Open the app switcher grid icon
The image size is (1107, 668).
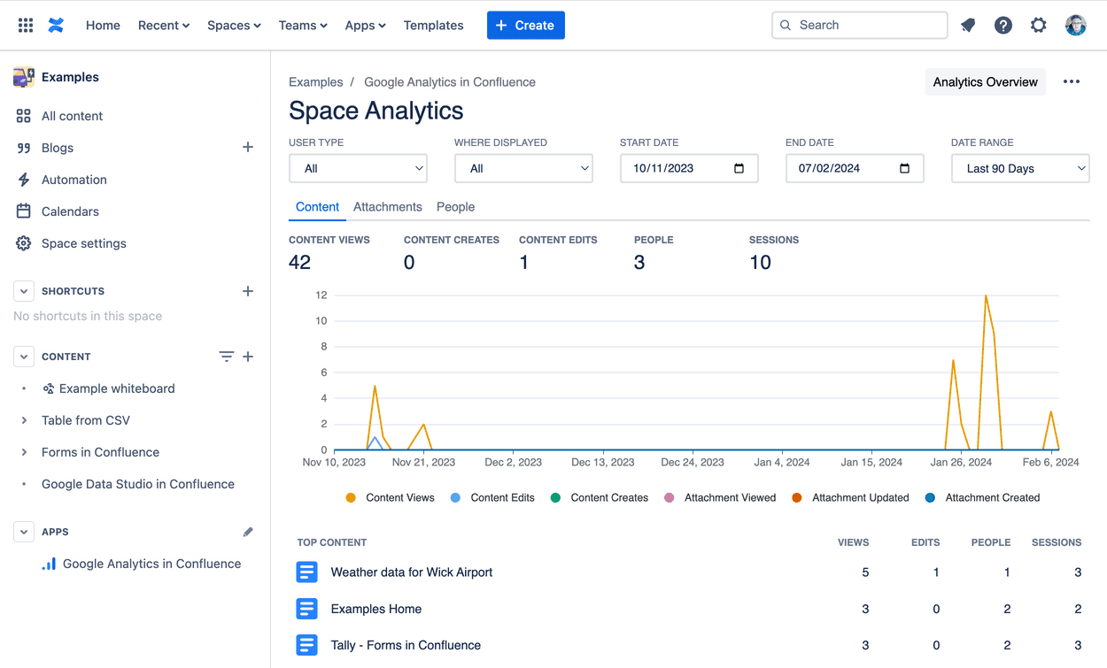click(x=25, y=25)
